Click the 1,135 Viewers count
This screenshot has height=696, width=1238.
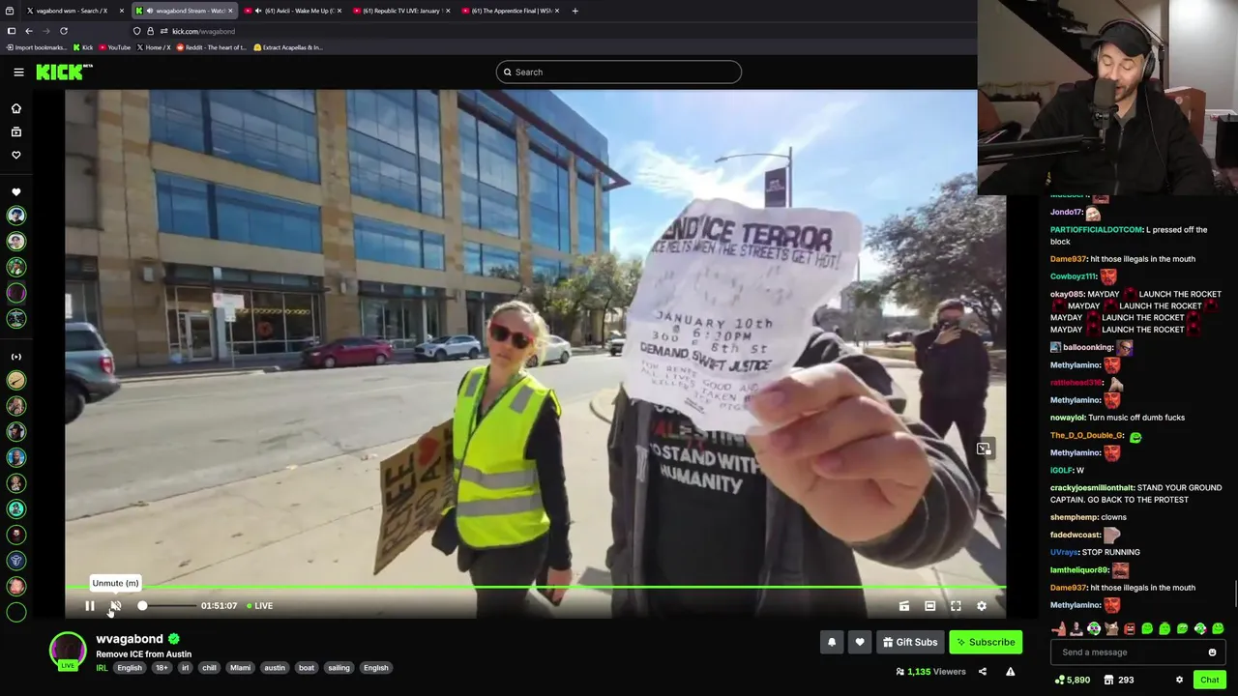[930, 672]
